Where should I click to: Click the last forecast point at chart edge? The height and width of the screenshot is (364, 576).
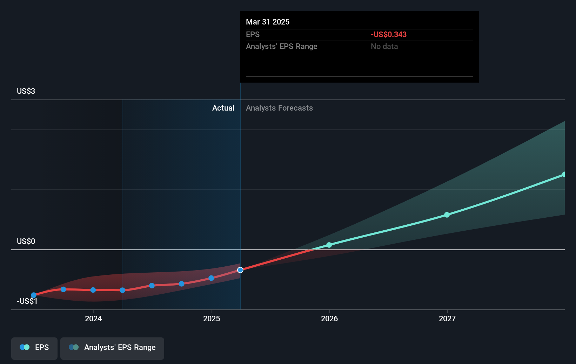[564, 174]
